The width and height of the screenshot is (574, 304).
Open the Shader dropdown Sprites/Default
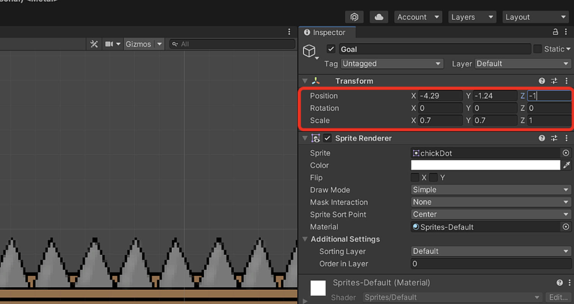(x=453, y=297)
